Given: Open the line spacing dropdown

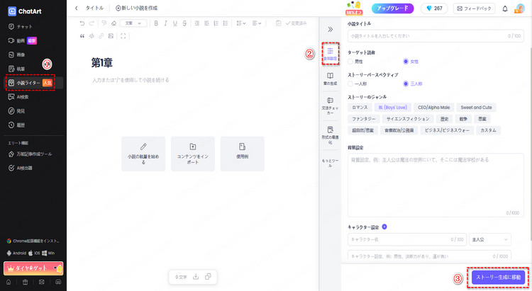Looking at the screenshot, I should coord(241,23).
